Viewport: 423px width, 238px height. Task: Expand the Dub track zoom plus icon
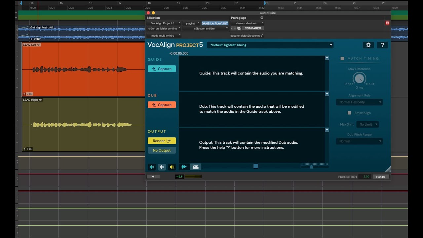tap(327, 94)
